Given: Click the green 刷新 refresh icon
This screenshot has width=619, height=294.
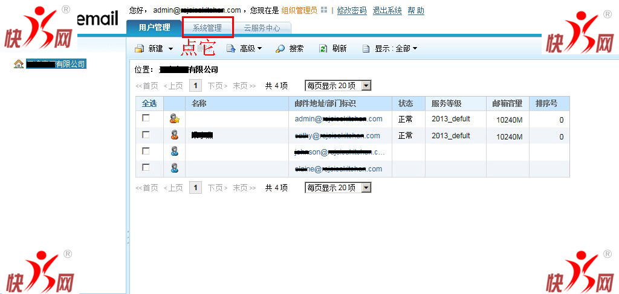Looking at the screenshot, I should 323,49.
